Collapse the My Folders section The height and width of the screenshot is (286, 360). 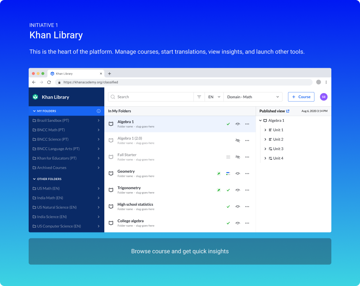(34, 111)
